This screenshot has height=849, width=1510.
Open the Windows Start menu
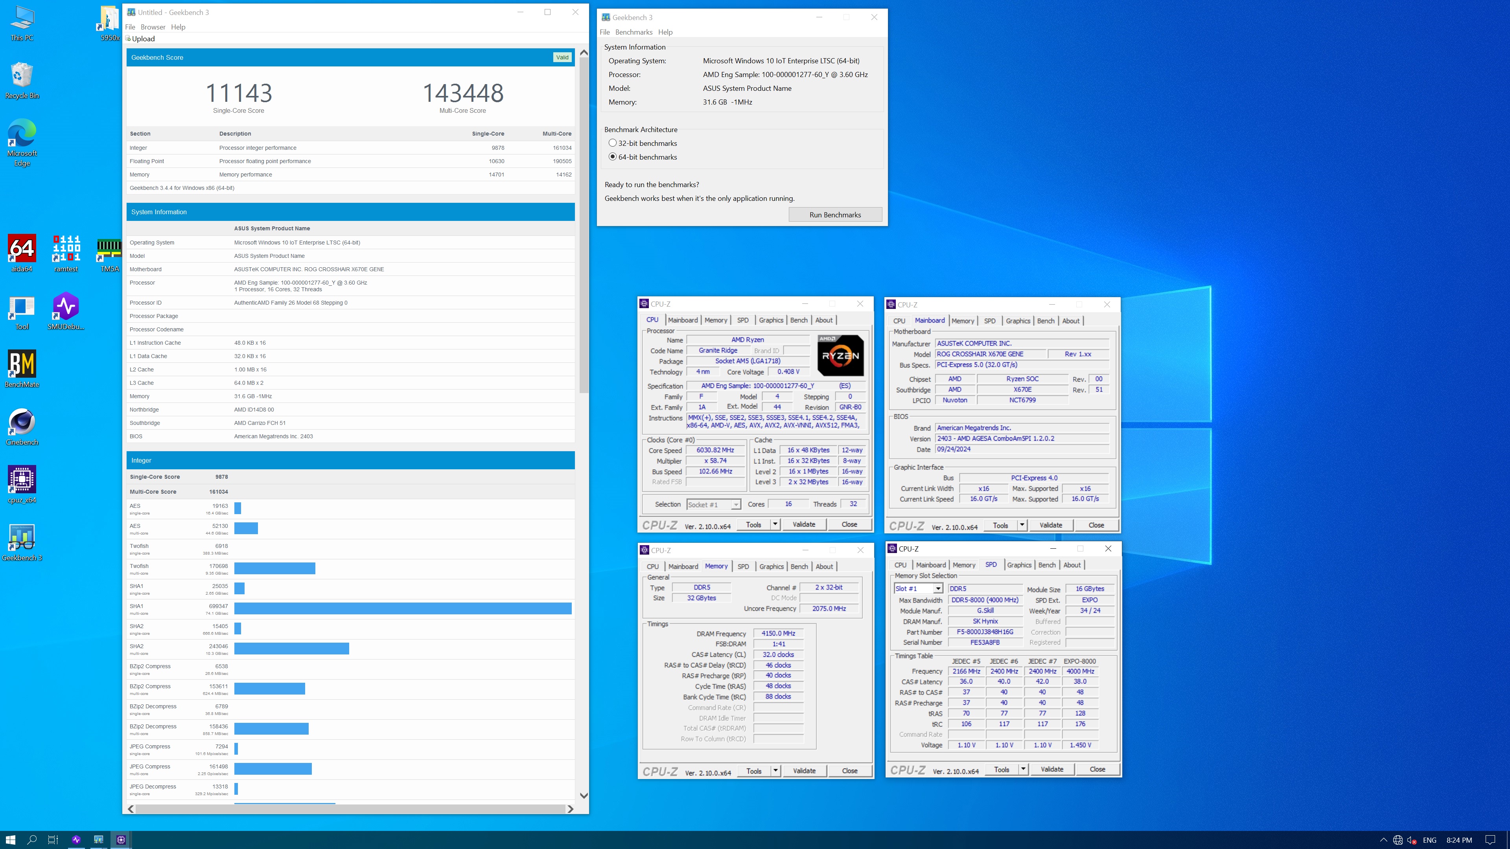[x=11, y=840]
